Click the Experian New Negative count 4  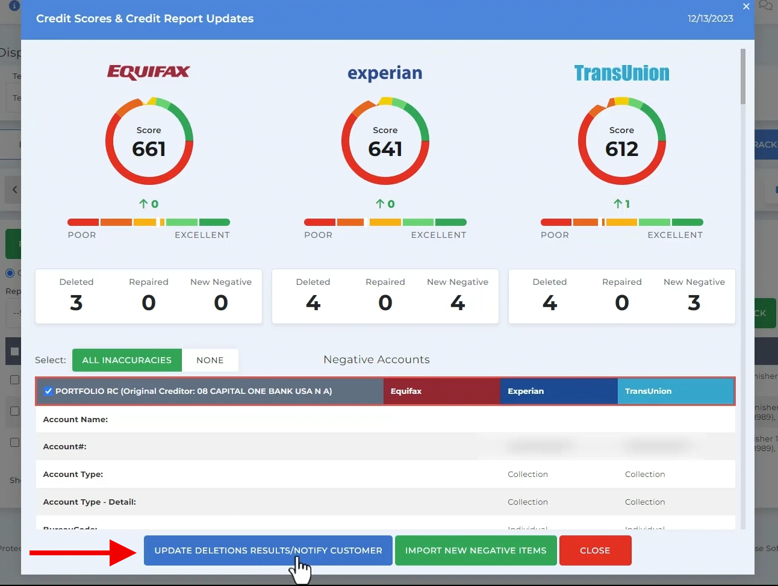coord(458,302)
